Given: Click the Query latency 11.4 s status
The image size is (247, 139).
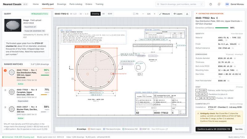Looking at the screenshot, I should (237, 137).
